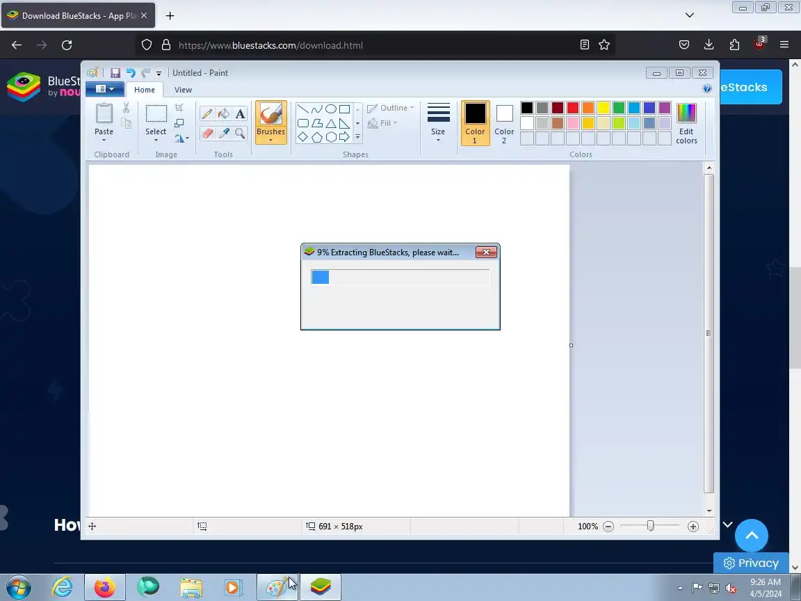The height and width of the screenshot is (601, 801).
Task: Select the Pencil tool in Paint
Action: (x=207, y=113)
